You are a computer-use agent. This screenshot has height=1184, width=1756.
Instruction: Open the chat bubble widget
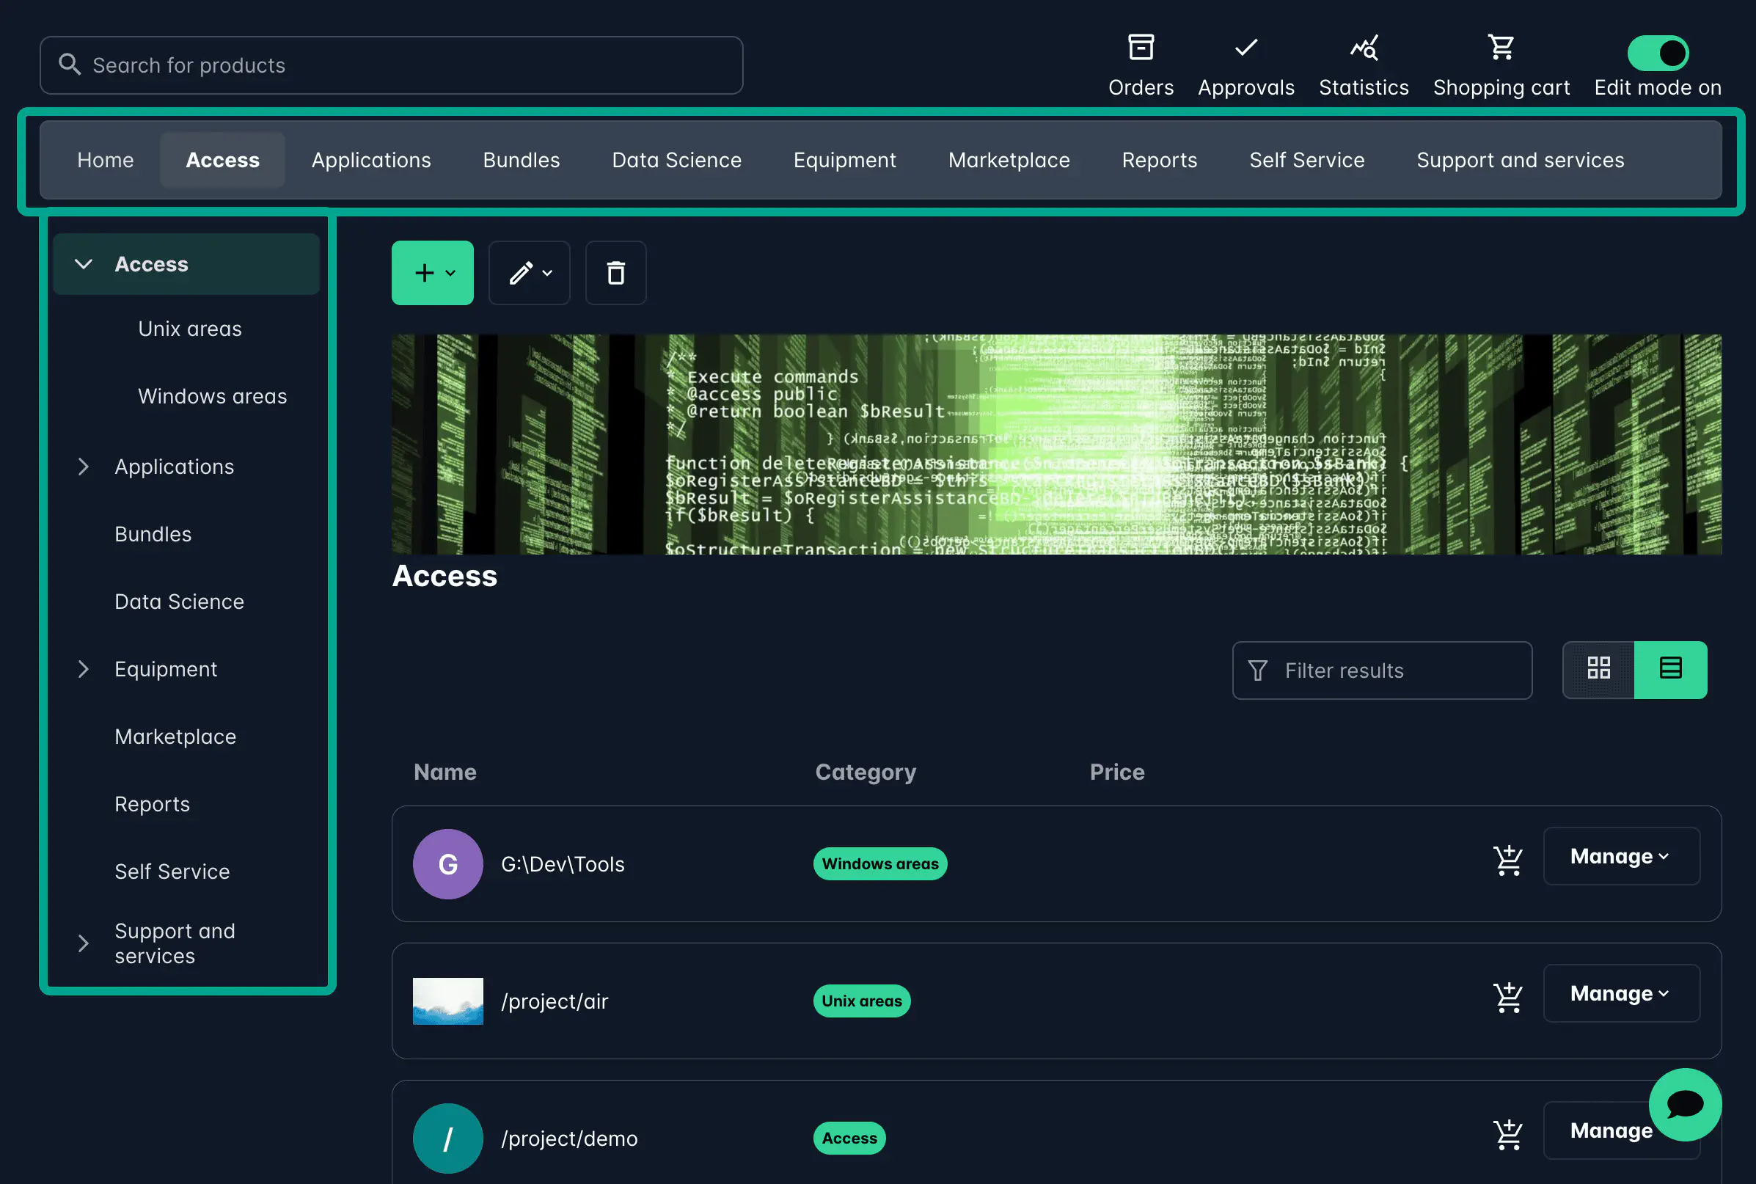1684,1104
